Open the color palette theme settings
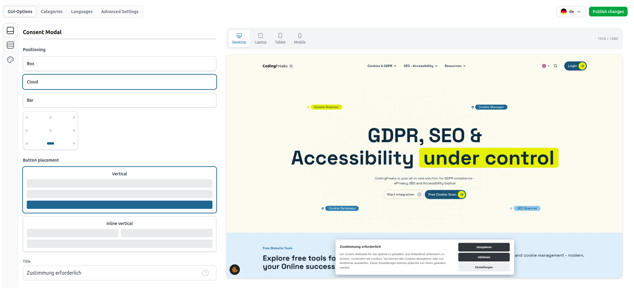 [10, 60]
